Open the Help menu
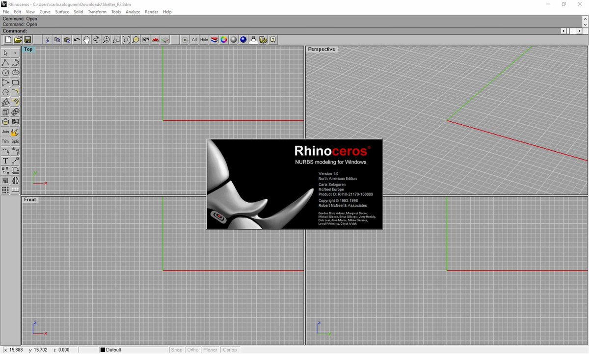Screen dimensions: 589x354 click(x=167, y=12)
